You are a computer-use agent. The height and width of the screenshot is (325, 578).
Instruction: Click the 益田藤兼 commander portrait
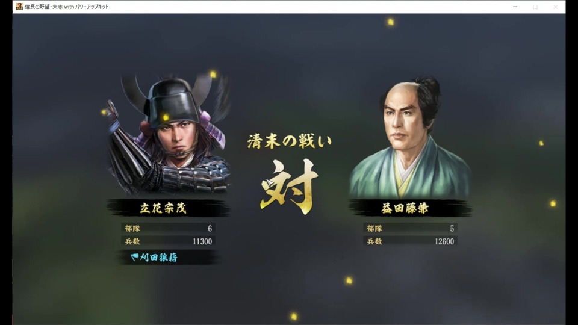(x=410, y=137)
